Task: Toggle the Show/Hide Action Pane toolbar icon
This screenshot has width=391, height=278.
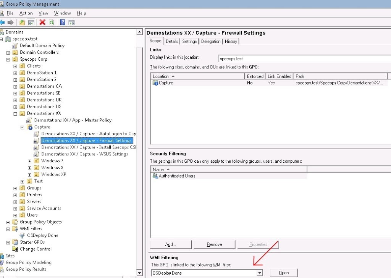Action: click(71, 23)
